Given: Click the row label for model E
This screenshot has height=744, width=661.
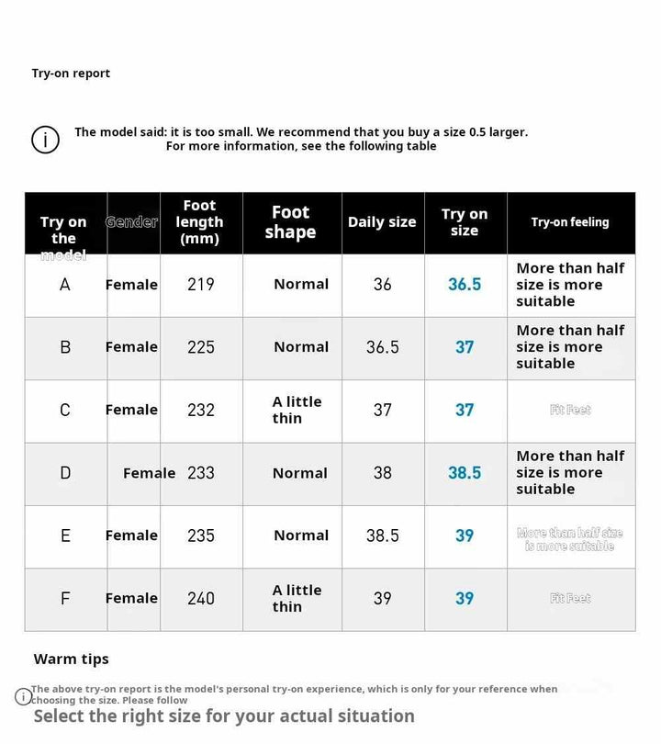Looking at the screenshot, I should (65, 535).
